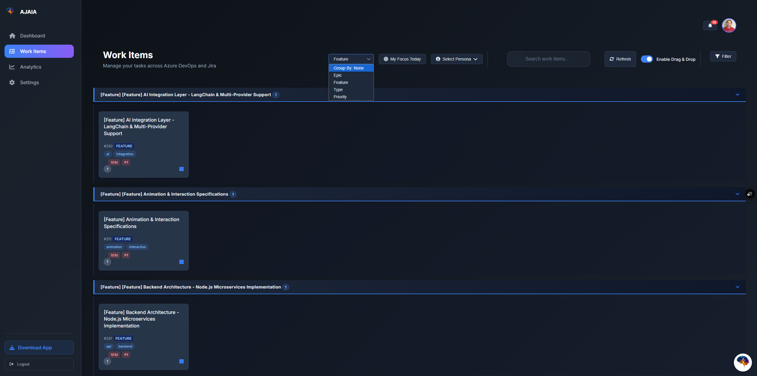Open the AI assistant brain bubble

click(743, 362)
